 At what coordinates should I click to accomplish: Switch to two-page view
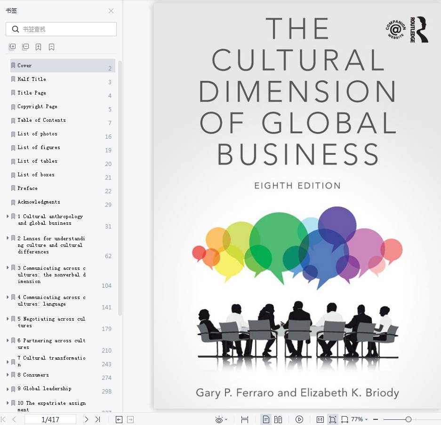point(278,420)
